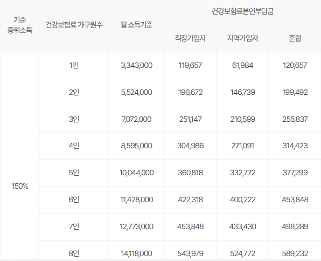The height and width of the screenshot is (261, 321).
Task: Select the income value 14,118,000
Action: pos(137,253)
